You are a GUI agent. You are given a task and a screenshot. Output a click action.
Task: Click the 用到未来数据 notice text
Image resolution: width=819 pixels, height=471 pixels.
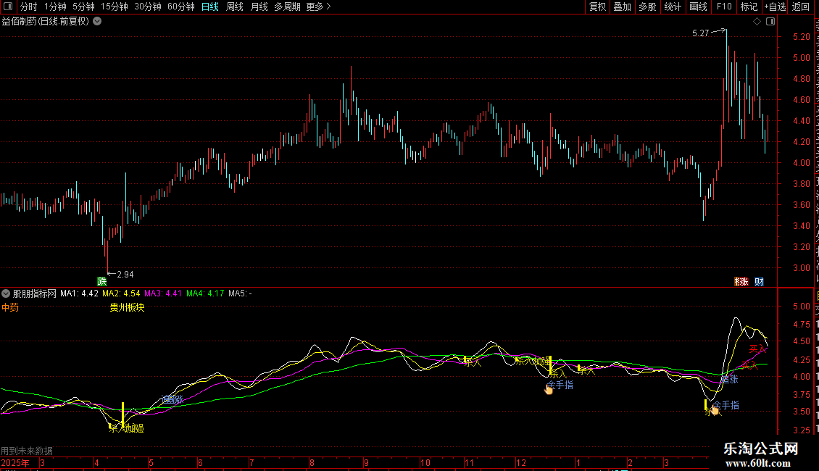pos(27,451)
